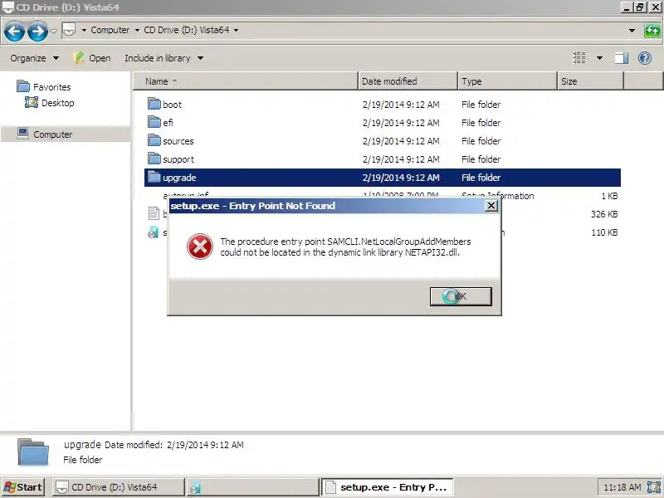This screenshot has height=498, width=664.
Task: Sort by Type column header
Action: coord(507,81)
